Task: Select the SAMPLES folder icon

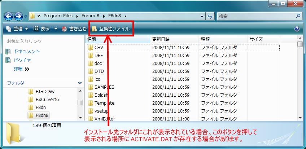Action: coord(90,87)
